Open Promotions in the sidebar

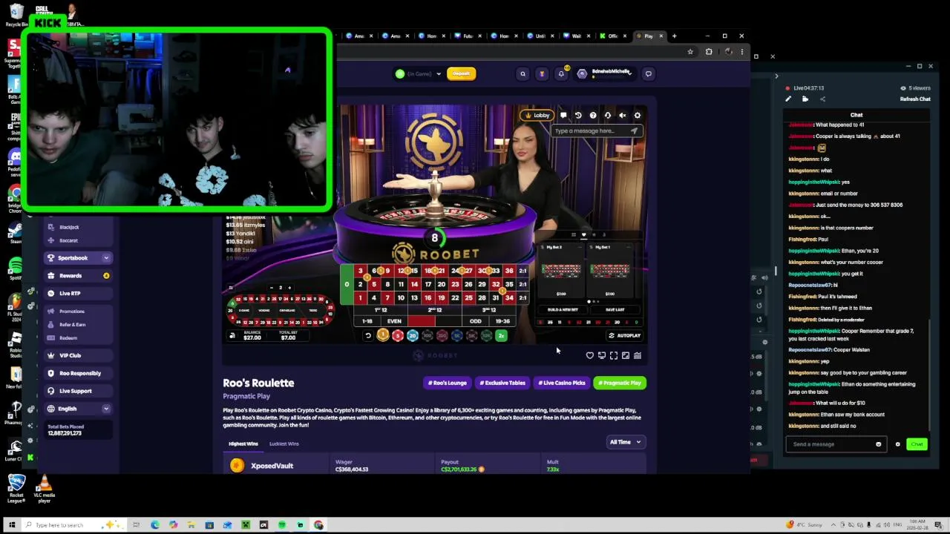(x=72, y=311)
